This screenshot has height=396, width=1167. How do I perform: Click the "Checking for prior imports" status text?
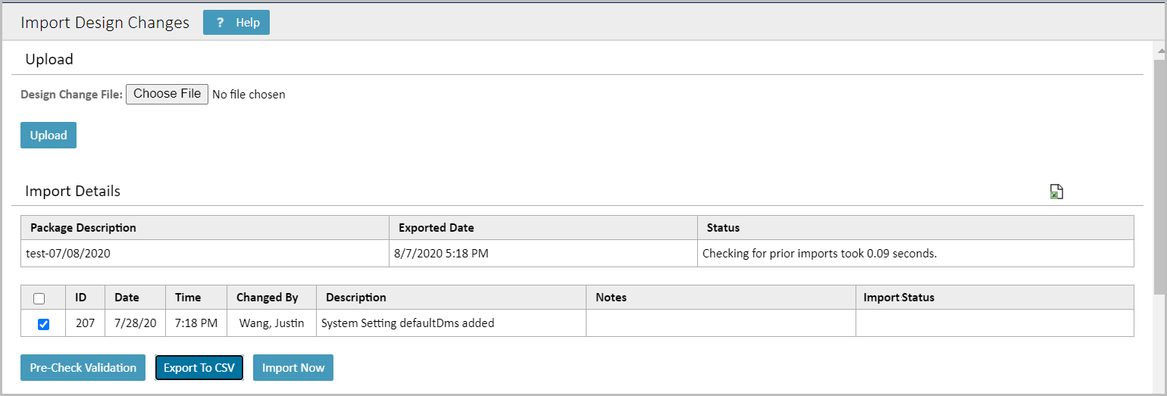[820, 254]
